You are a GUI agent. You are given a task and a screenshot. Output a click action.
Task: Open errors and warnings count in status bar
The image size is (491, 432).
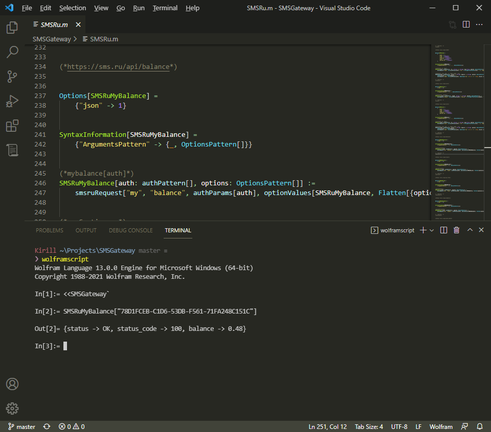coord(72,427)
